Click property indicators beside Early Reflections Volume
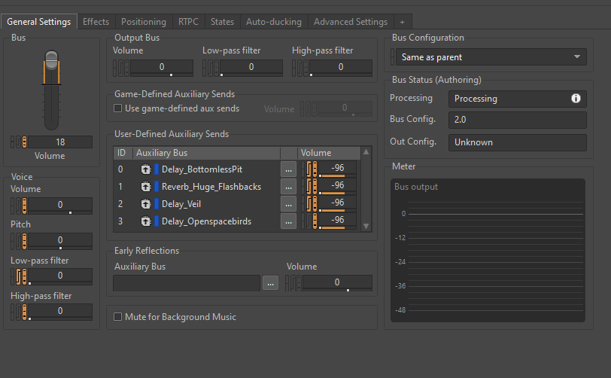 (293, 283)
